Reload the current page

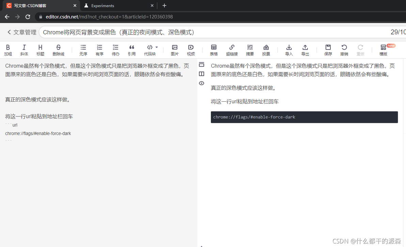click(x=28, y=17)
